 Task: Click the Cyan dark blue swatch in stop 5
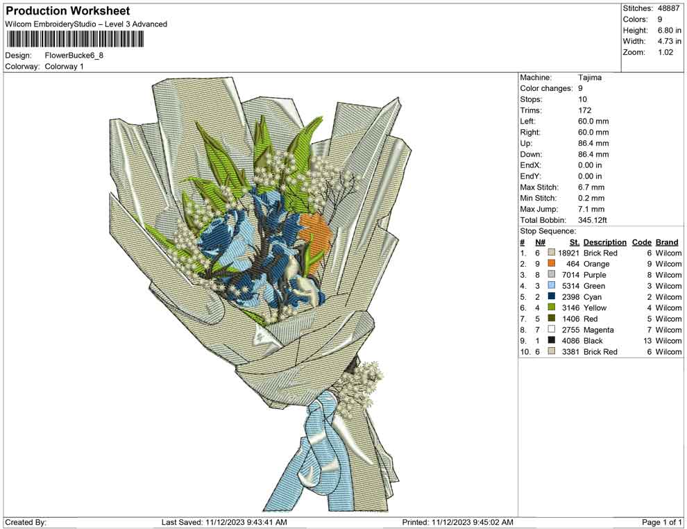point(551,296)
